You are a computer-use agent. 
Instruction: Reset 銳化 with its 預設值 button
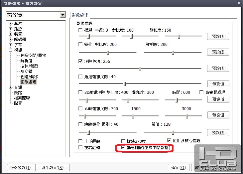coord(218,52)
